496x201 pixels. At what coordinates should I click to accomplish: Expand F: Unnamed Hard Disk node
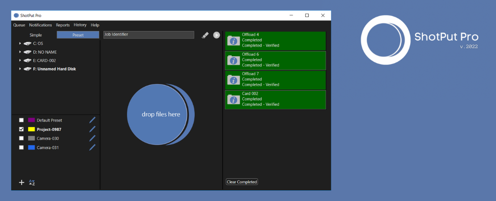20,69
